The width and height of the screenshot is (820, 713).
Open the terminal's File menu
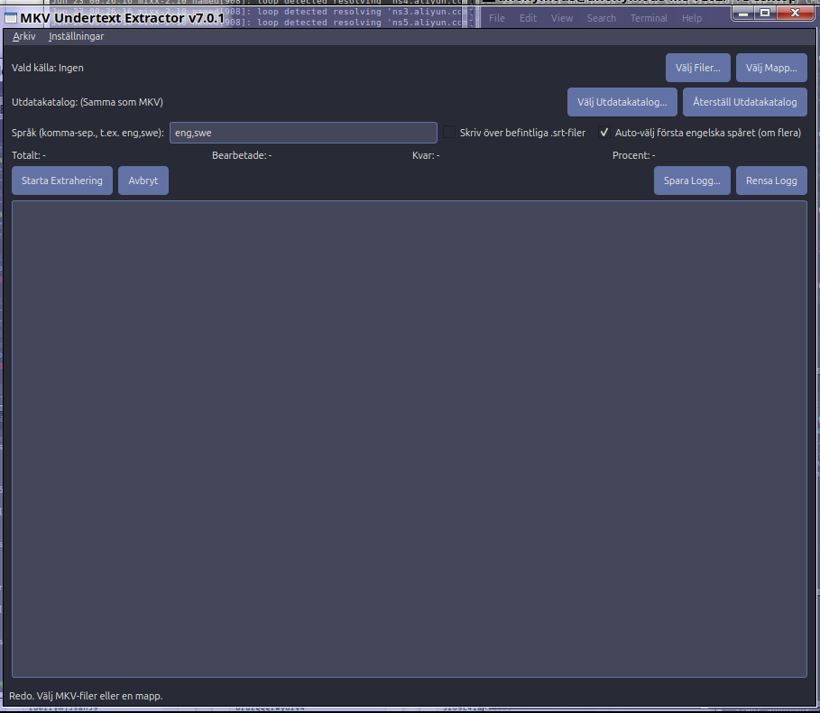496,17
